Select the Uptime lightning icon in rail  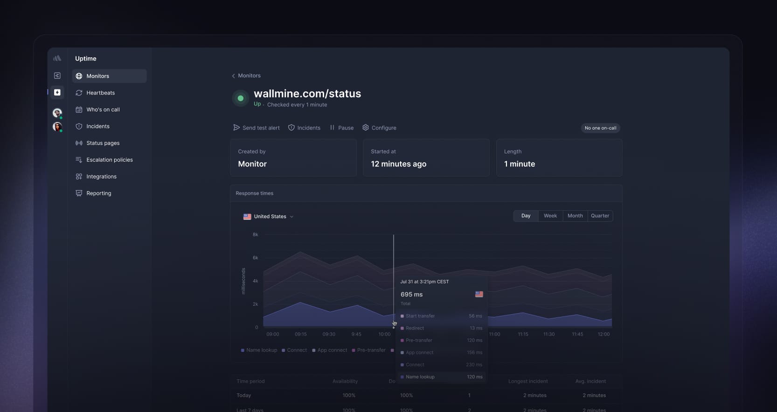[57, 92]
